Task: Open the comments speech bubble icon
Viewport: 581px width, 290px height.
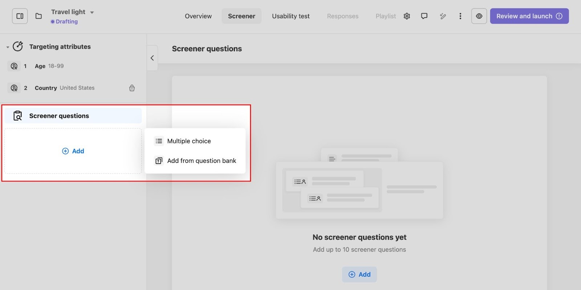Action: 424,16
